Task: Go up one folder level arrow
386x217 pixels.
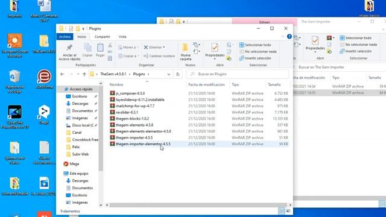Action: click(84, 74)
